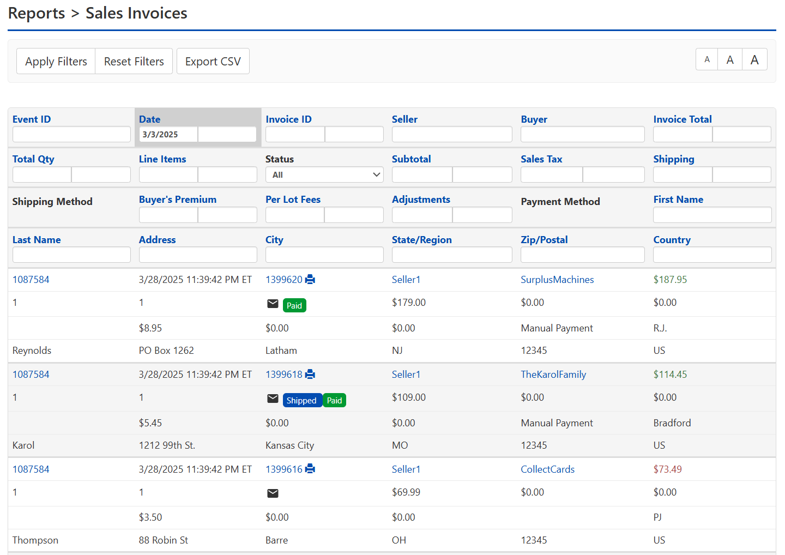Sort by Last Name header
This screenshot has height=555, width=785.
[37, 240]
